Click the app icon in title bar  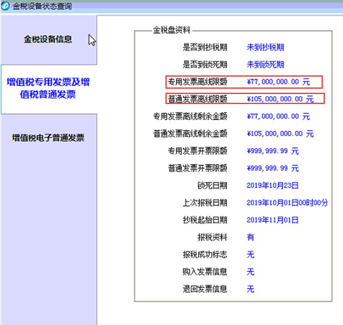(x=5, y=6)
